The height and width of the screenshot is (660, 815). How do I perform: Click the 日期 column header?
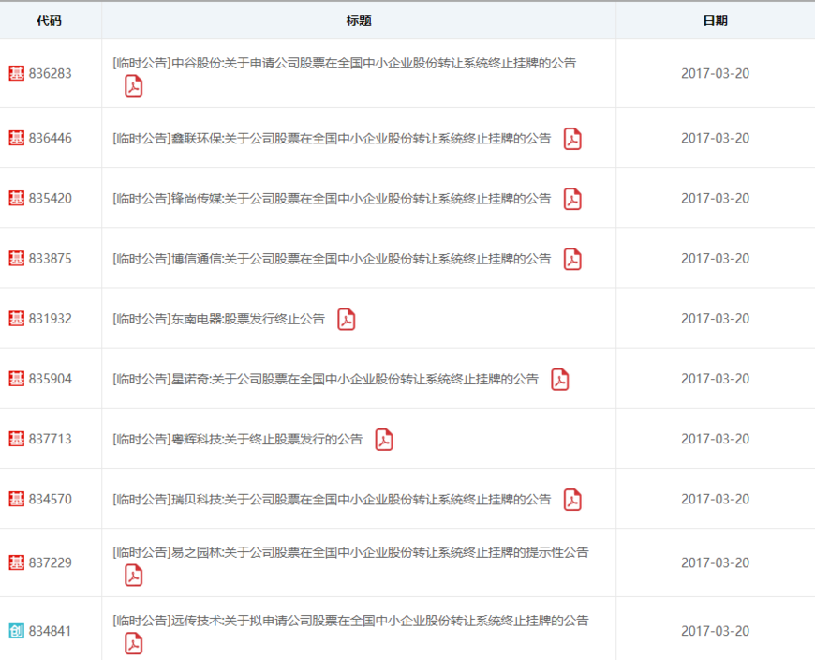[x=715, y=21]
